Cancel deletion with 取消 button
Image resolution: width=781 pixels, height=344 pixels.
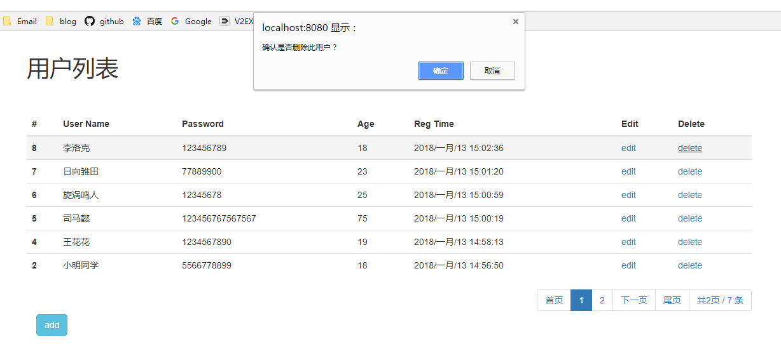(x=492, y=71)
